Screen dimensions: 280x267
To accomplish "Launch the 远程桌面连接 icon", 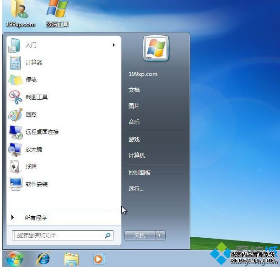I will pos(16,132).
